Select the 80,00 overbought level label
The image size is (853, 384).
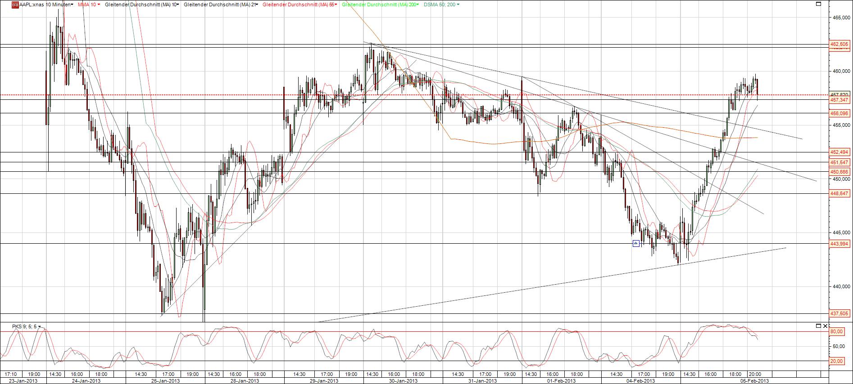click(837, 332)
